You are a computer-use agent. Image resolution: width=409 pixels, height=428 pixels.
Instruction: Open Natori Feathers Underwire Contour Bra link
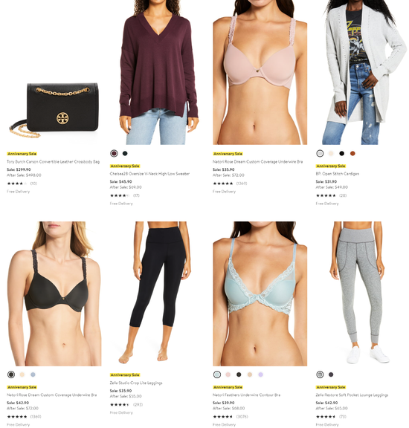click(x=246, y=395)
